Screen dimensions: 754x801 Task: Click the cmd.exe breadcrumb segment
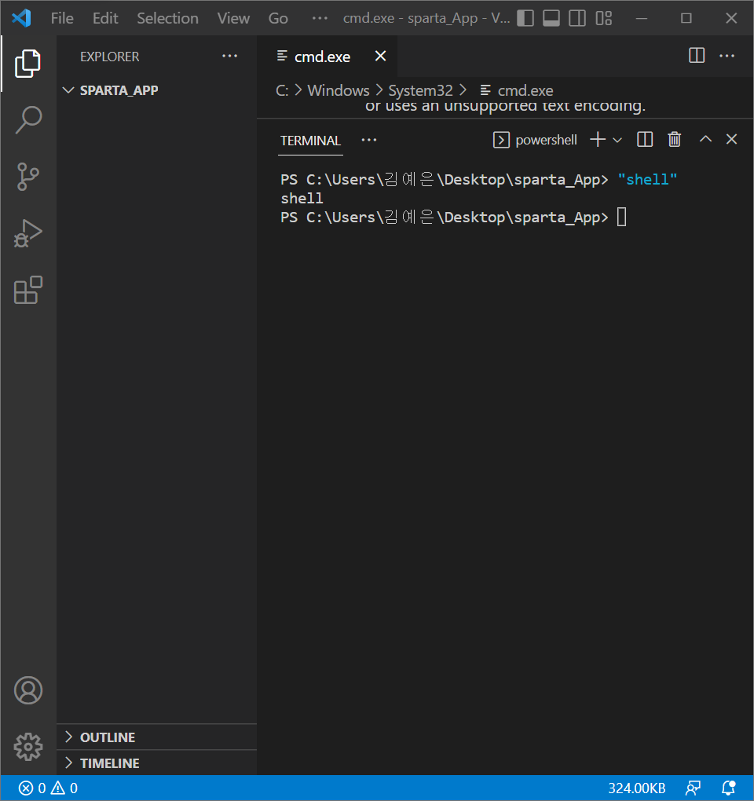click(x=517, y=91)
